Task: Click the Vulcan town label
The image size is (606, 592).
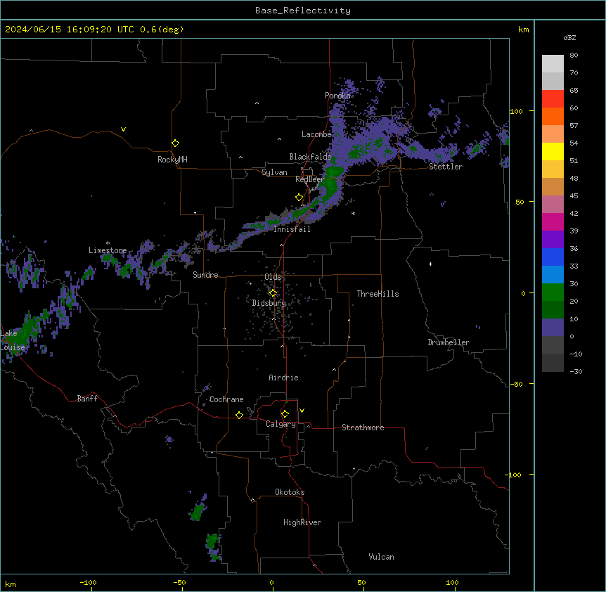Action: [382, 557]
